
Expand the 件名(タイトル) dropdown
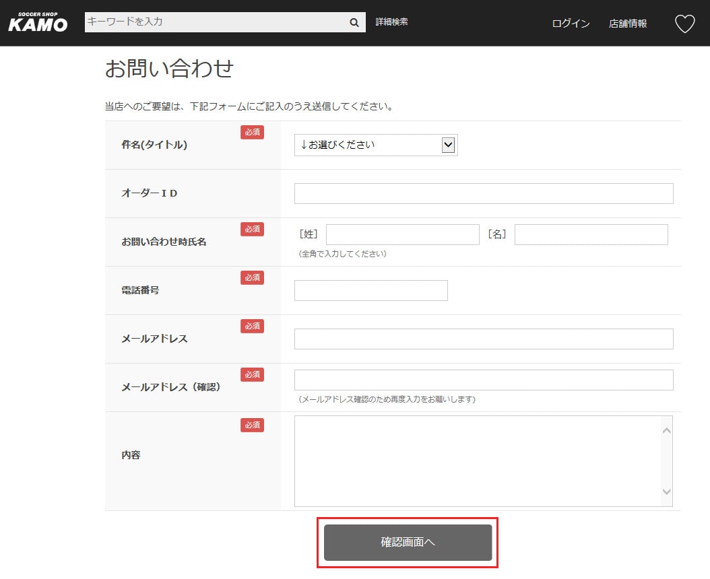coord(376,145)
